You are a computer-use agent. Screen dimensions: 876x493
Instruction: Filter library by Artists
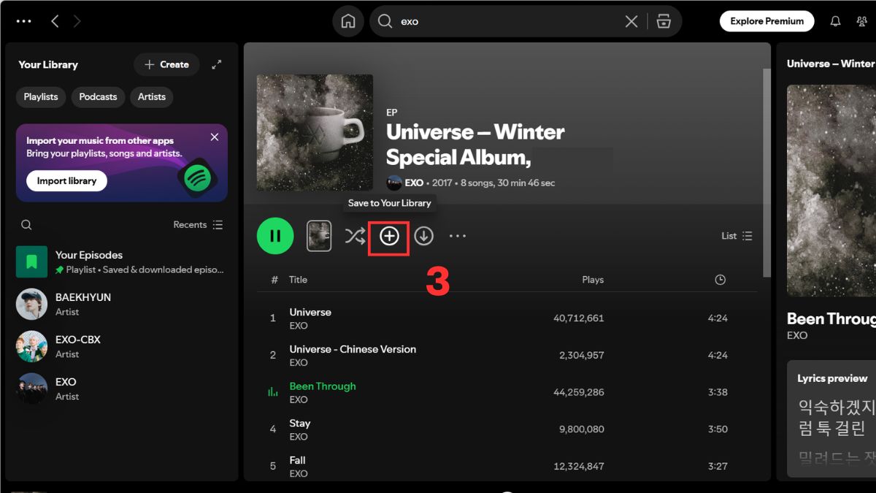tap(152, 96)
